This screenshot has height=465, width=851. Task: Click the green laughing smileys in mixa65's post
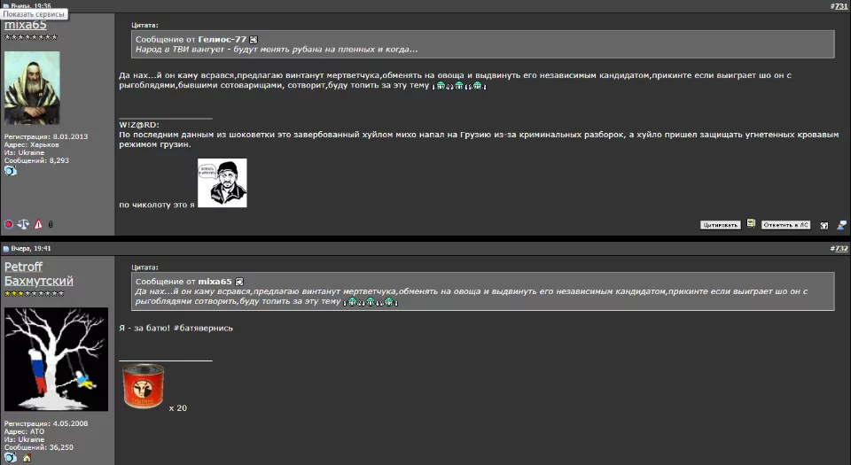point(459,86)
